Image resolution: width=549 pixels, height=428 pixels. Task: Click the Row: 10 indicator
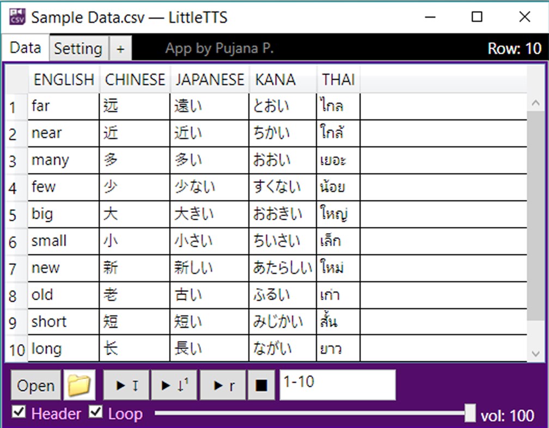pos(514,48)
